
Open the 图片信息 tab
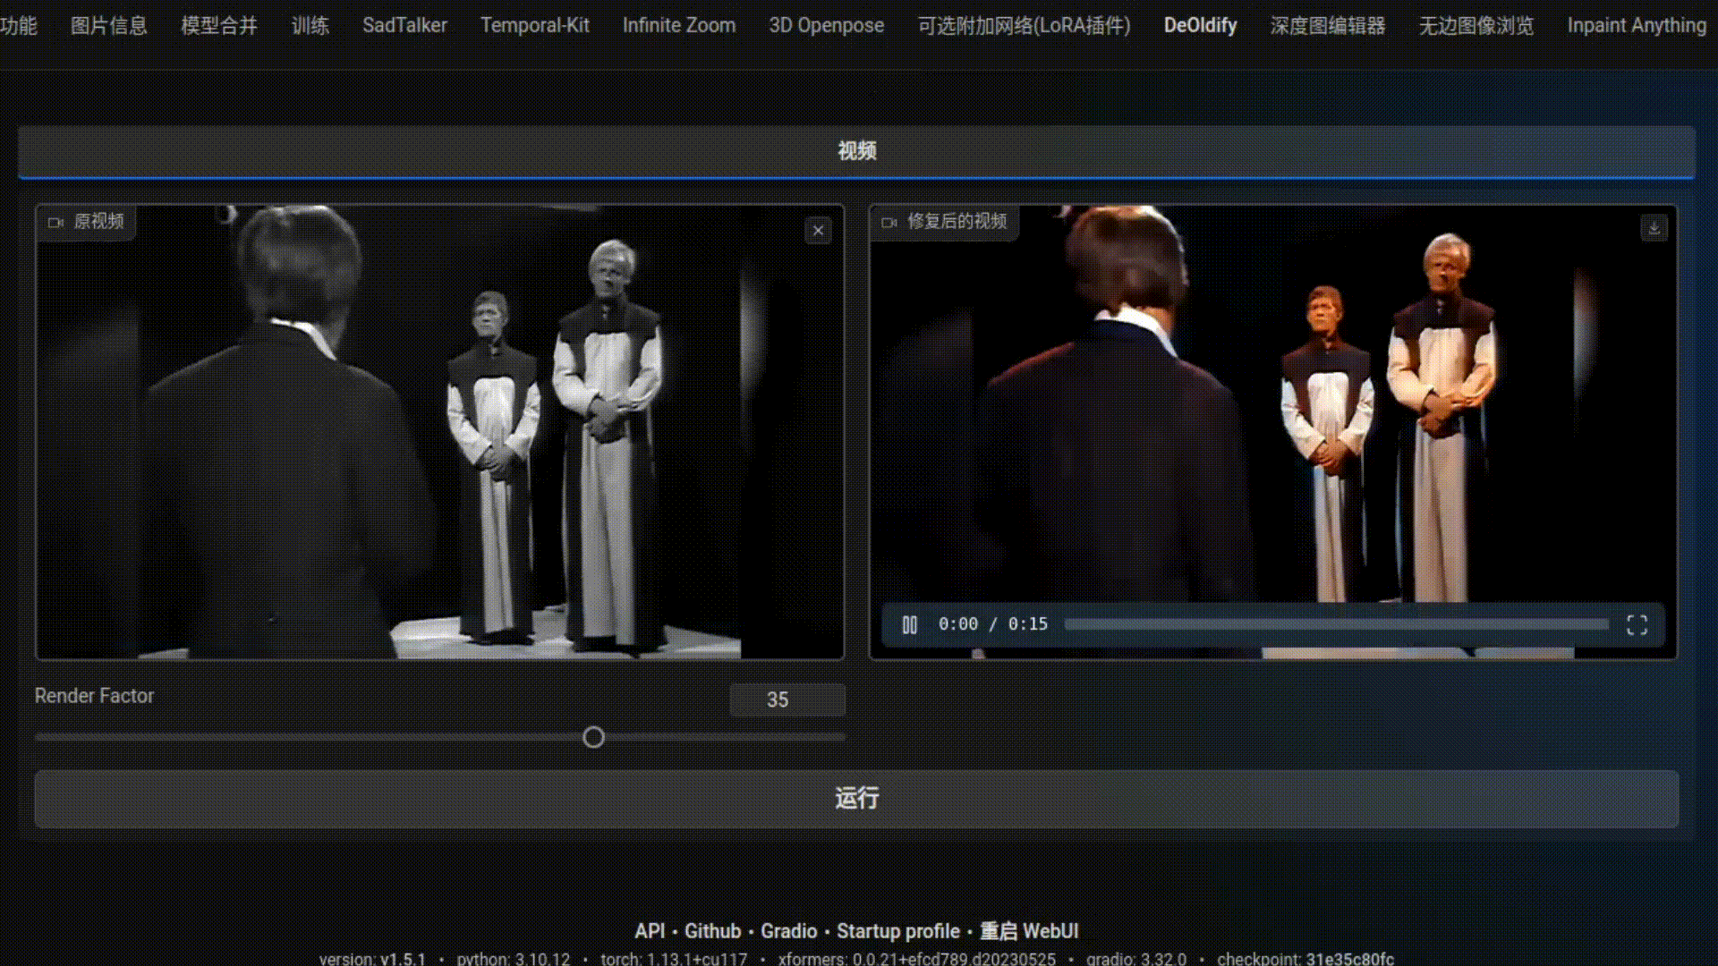(109, 26)
